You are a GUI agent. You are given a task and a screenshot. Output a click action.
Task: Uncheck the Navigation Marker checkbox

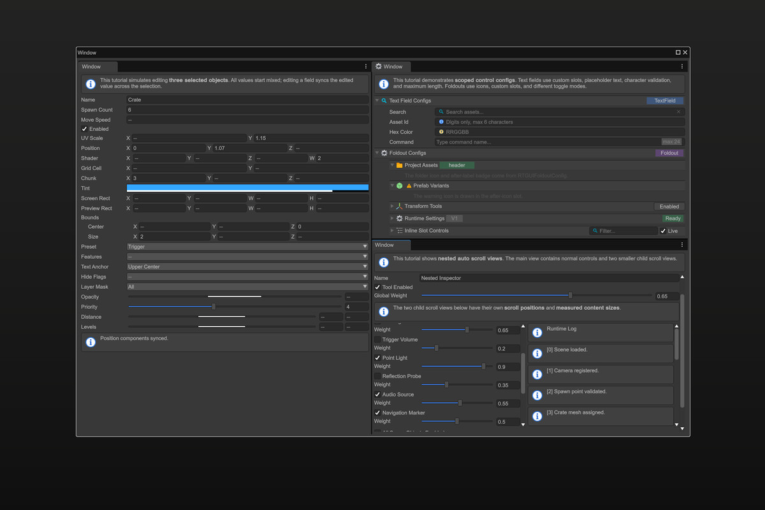click(377, 413)
